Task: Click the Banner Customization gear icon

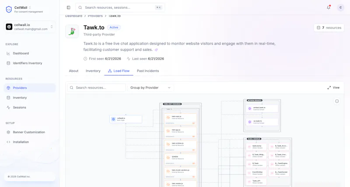Action: click(8, 132)
